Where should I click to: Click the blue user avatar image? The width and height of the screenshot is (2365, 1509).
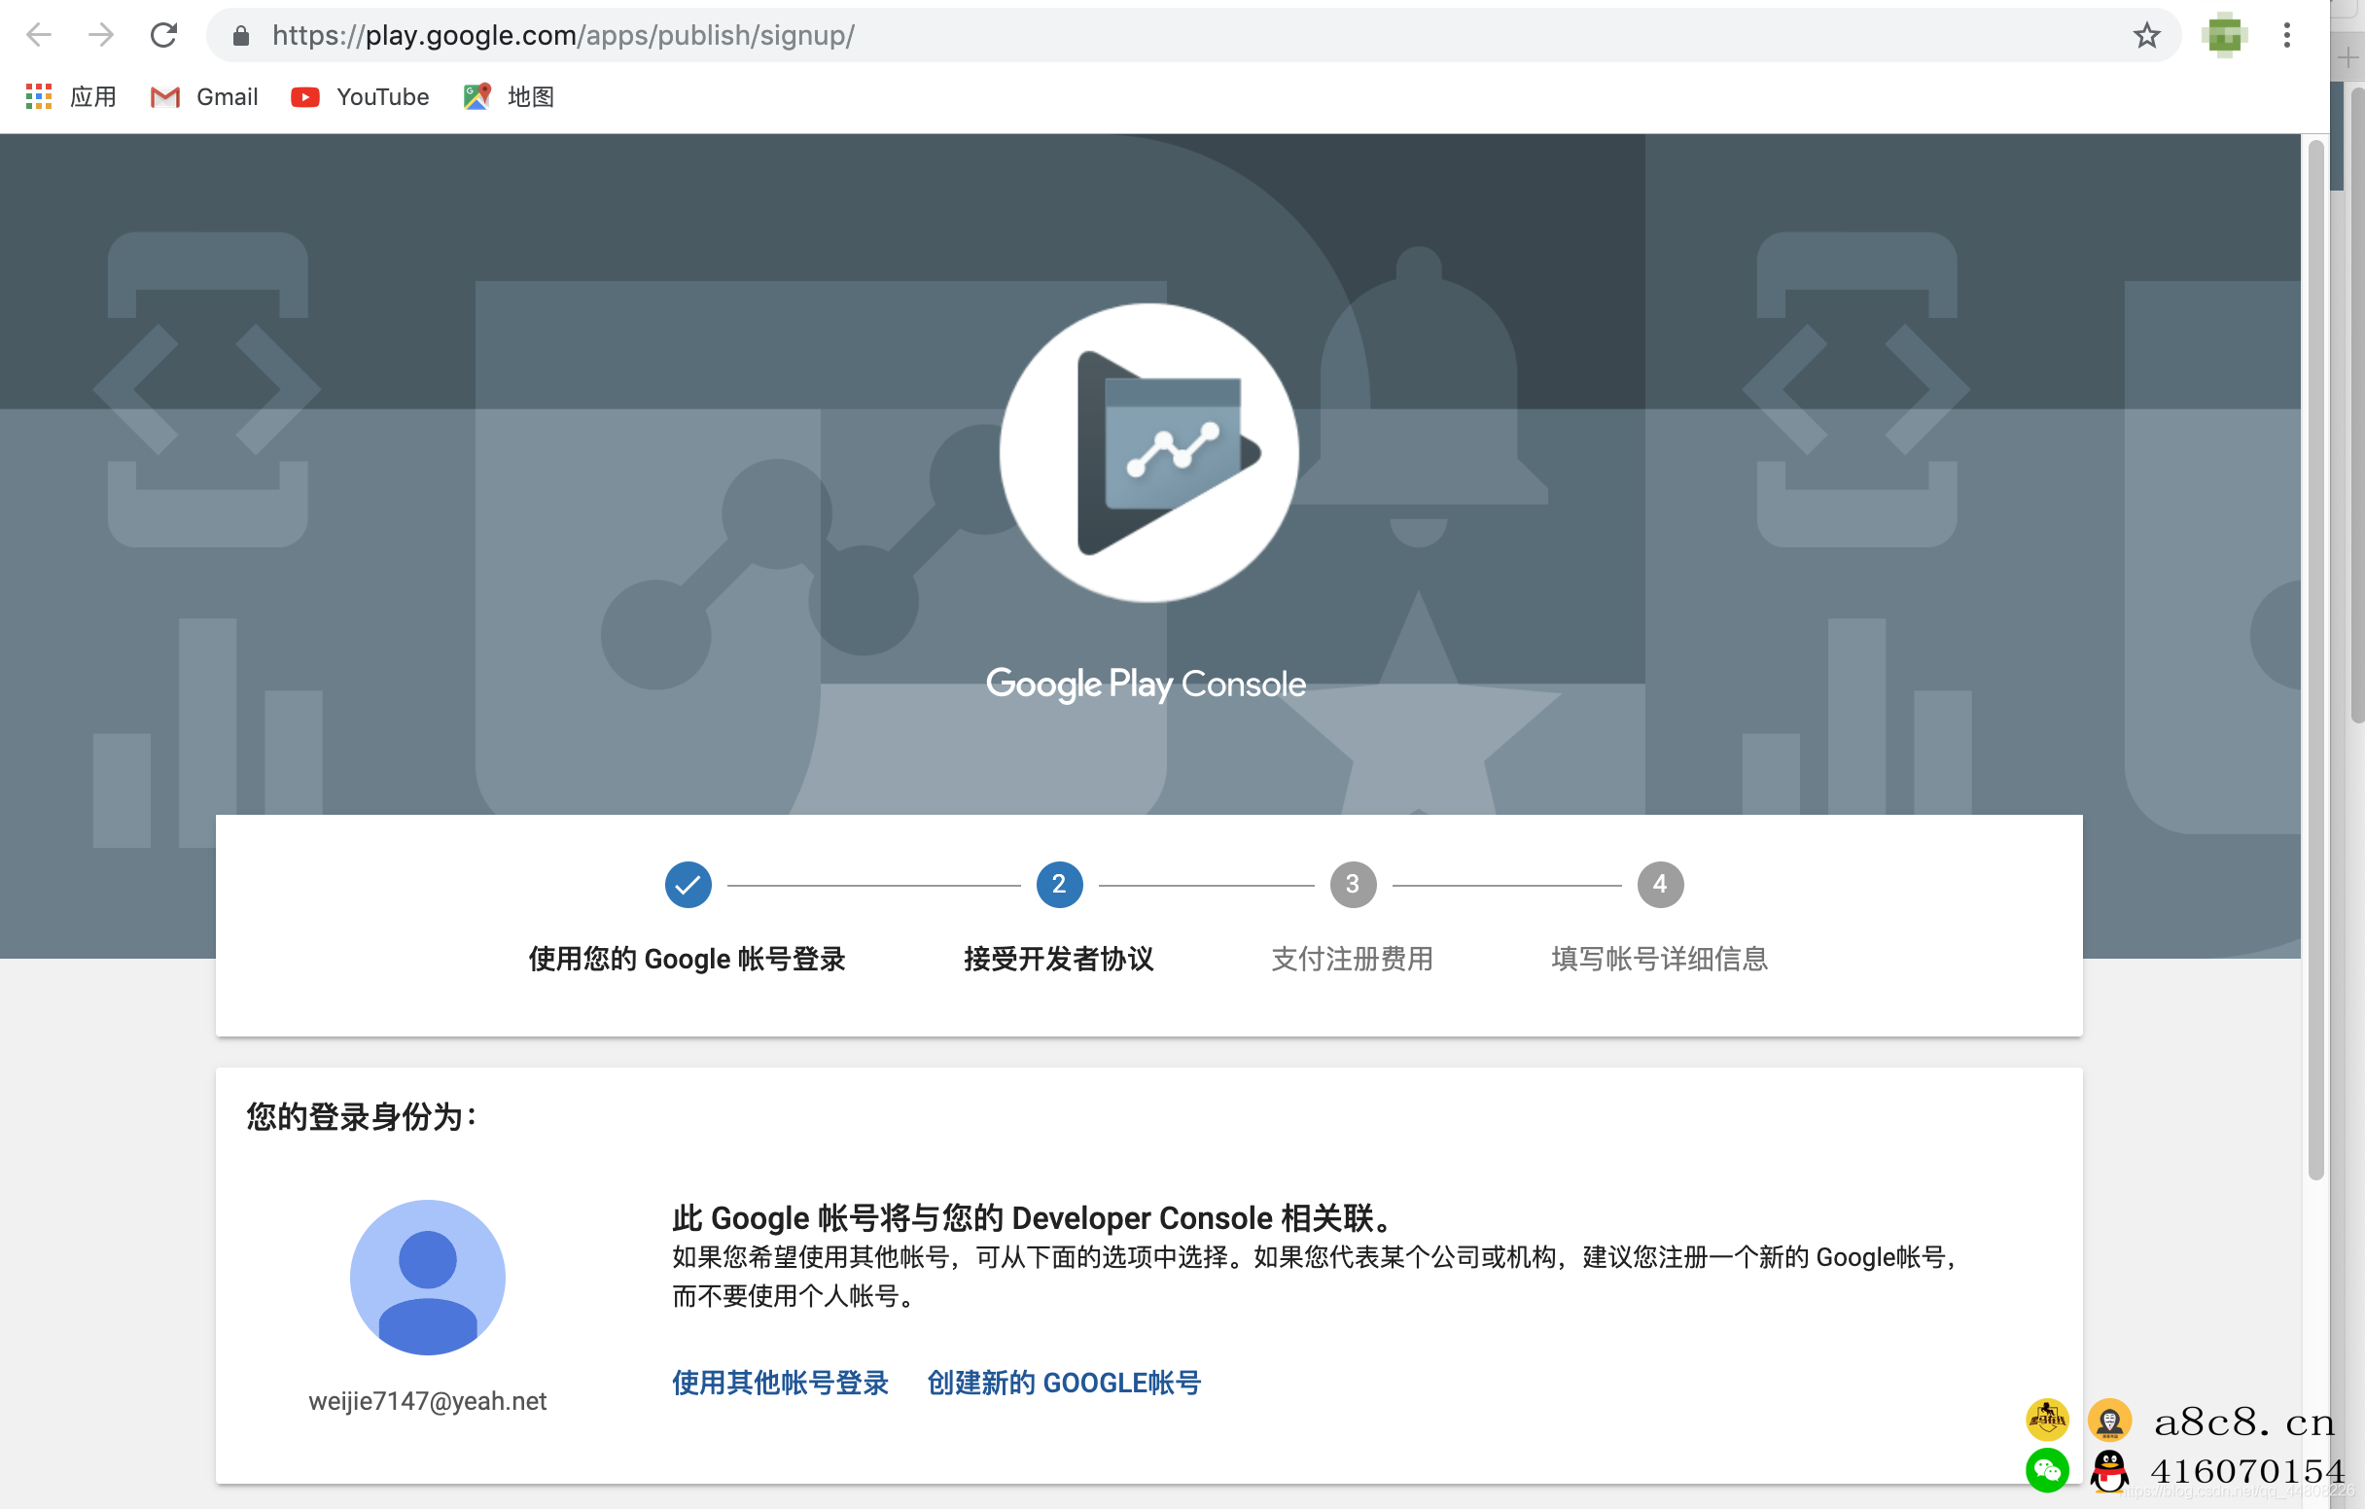tap(427, 1278)
